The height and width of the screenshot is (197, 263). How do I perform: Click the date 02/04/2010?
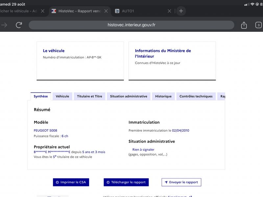180,130
